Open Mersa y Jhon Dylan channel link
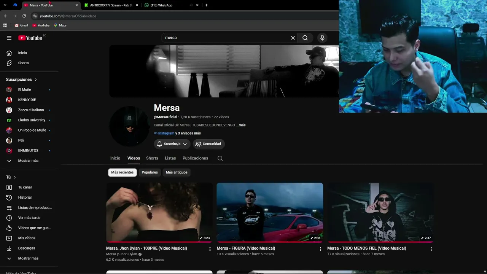This screenshot has height=274, width=487. (121, 254)
